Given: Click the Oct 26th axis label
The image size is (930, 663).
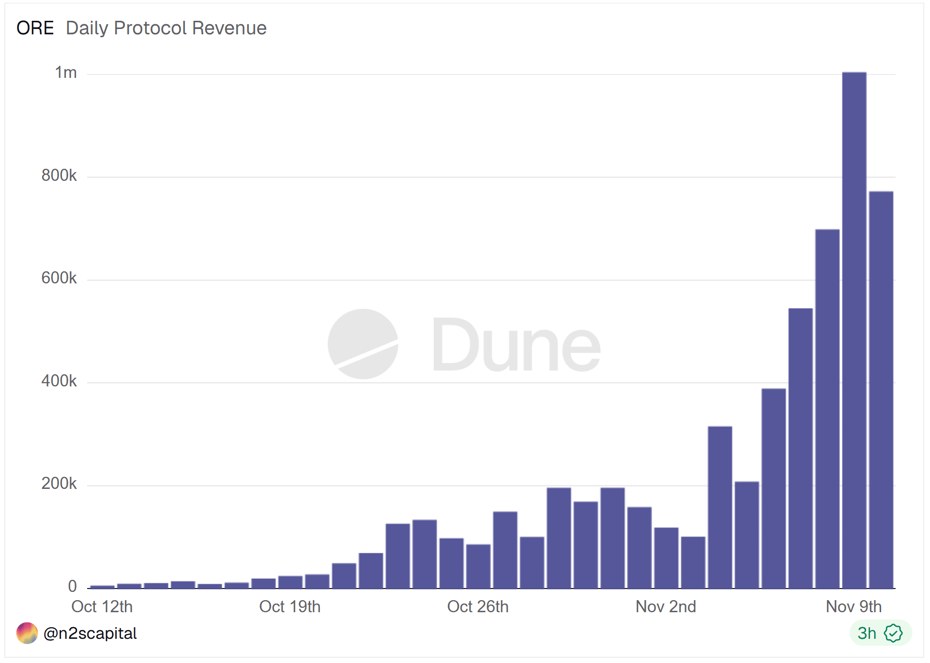Looking at the screenshot, I should click(x=477, y=606).
